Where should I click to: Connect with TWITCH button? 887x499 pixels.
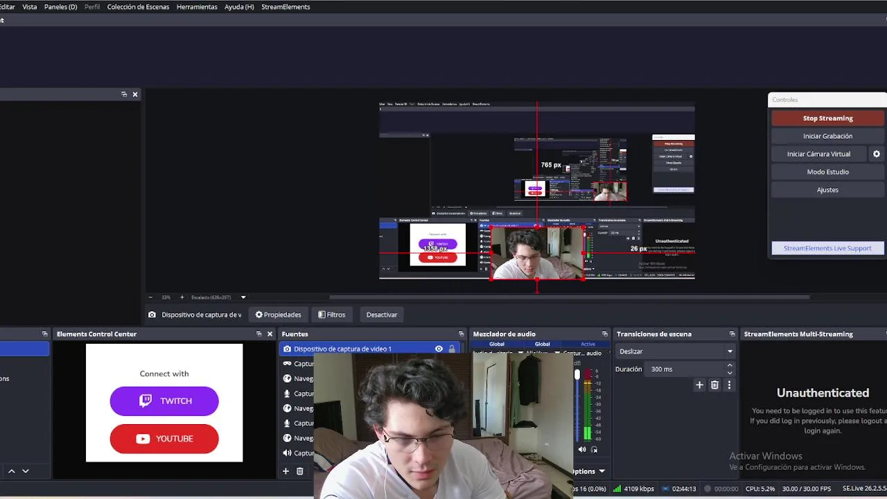pyautogui.click(x=164, y=401)
